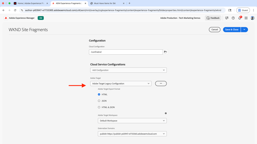This screenshot has height=144, width=257.
Task: Remove Adobe Target configuration with minus button
Action: pyautogui.click(x=161, y=83)
